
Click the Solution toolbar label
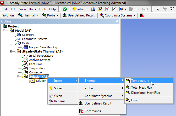pos(8,15)
